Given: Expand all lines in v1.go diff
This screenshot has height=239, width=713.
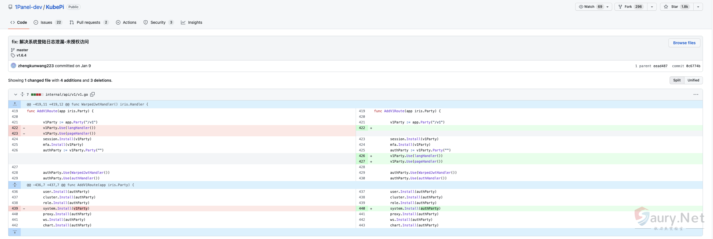Looking at the screenshot, I should (22, 94).
